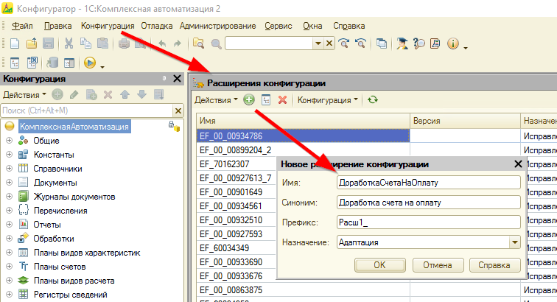Click green refresh arrows in extensions toolbar
Screen dimensions: 557x302
pos(373,100)
